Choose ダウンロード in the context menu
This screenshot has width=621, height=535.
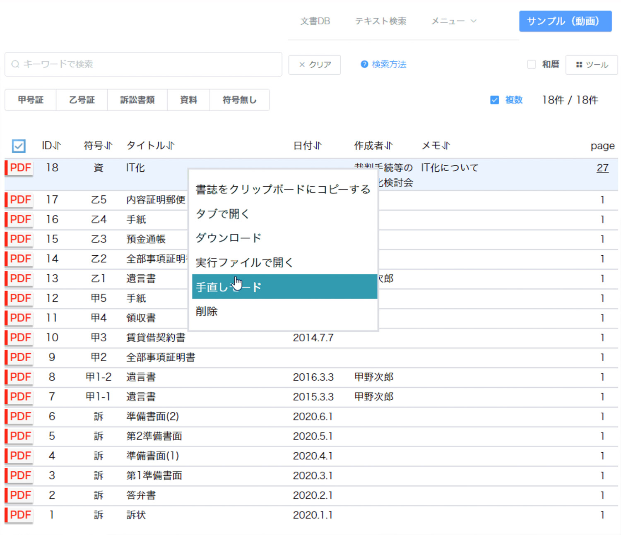(x=284, y=238)
